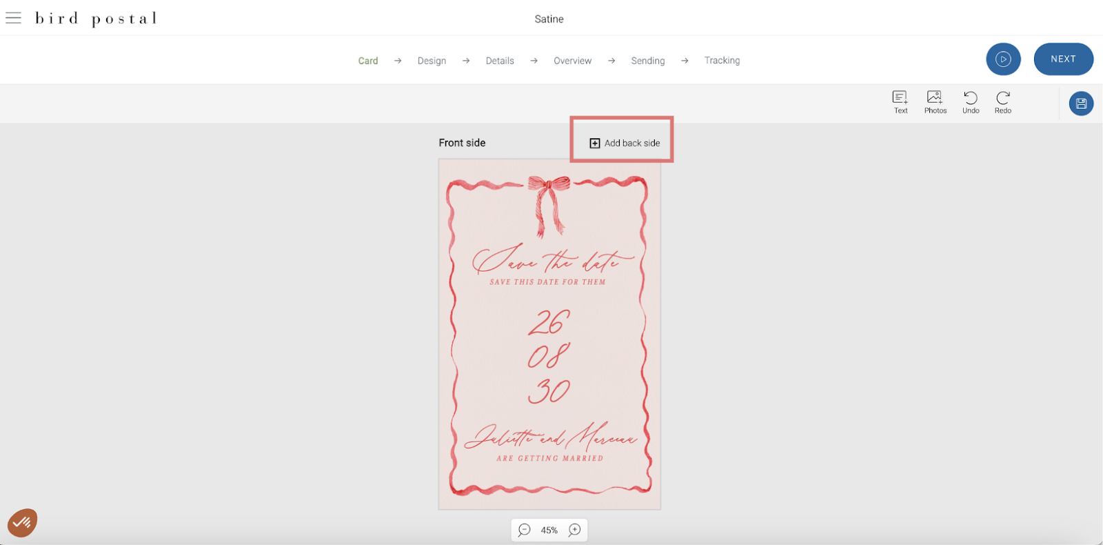1103x545 pixels.
Task: Click the NEXT button
Action: pyautogui.click(x=1063, y=59)
